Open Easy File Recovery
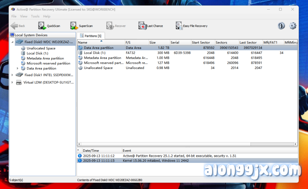 click(192, 26)
